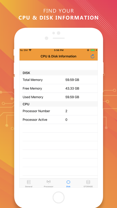
Task: Click the No SIM carrier text
Action: (24, 50)
